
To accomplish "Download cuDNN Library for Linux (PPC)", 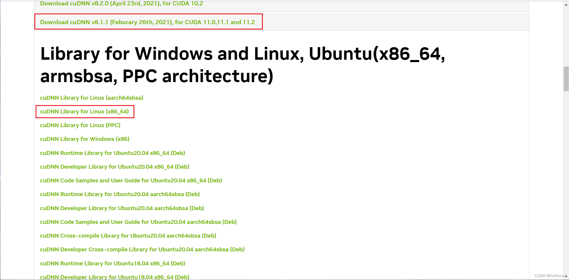I will coord(80,125).
